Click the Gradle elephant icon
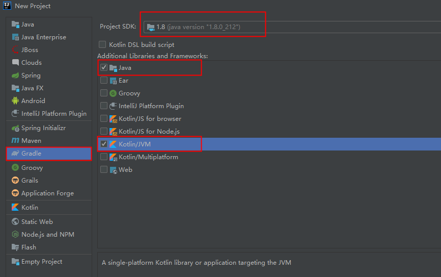Image resolution: width=441 pixels, height=277 pixels. (15, 153)
